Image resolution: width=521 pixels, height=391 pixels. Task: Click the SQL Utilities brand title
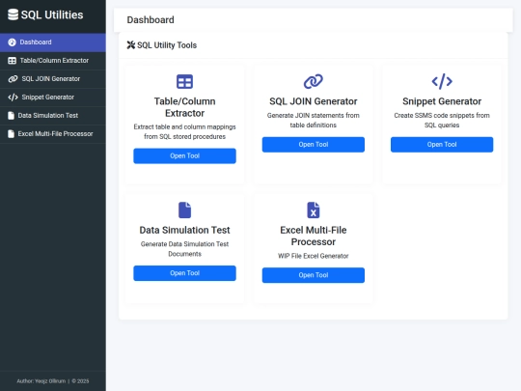click(x=52, y=14)
